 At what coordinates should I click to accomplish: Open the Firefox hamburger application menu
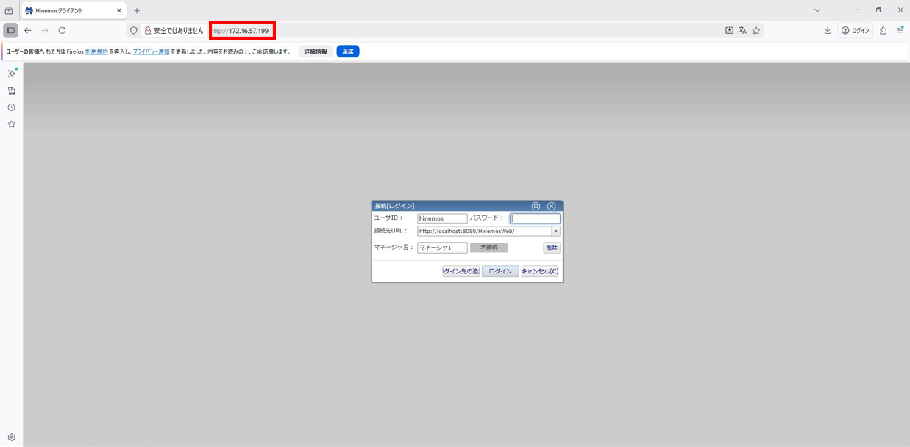tap(900, 30)
